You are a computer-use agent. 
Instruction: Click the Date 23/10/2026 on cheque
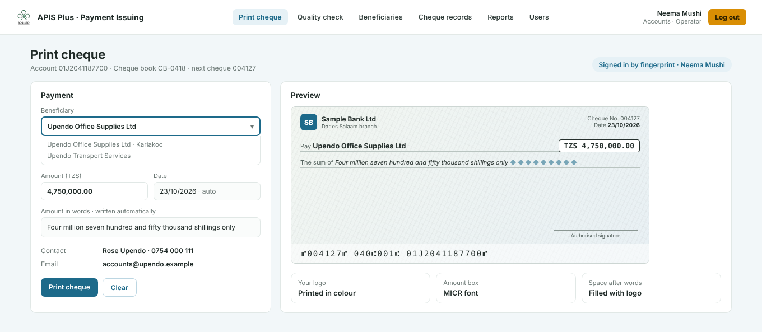(x=617, y=125)
